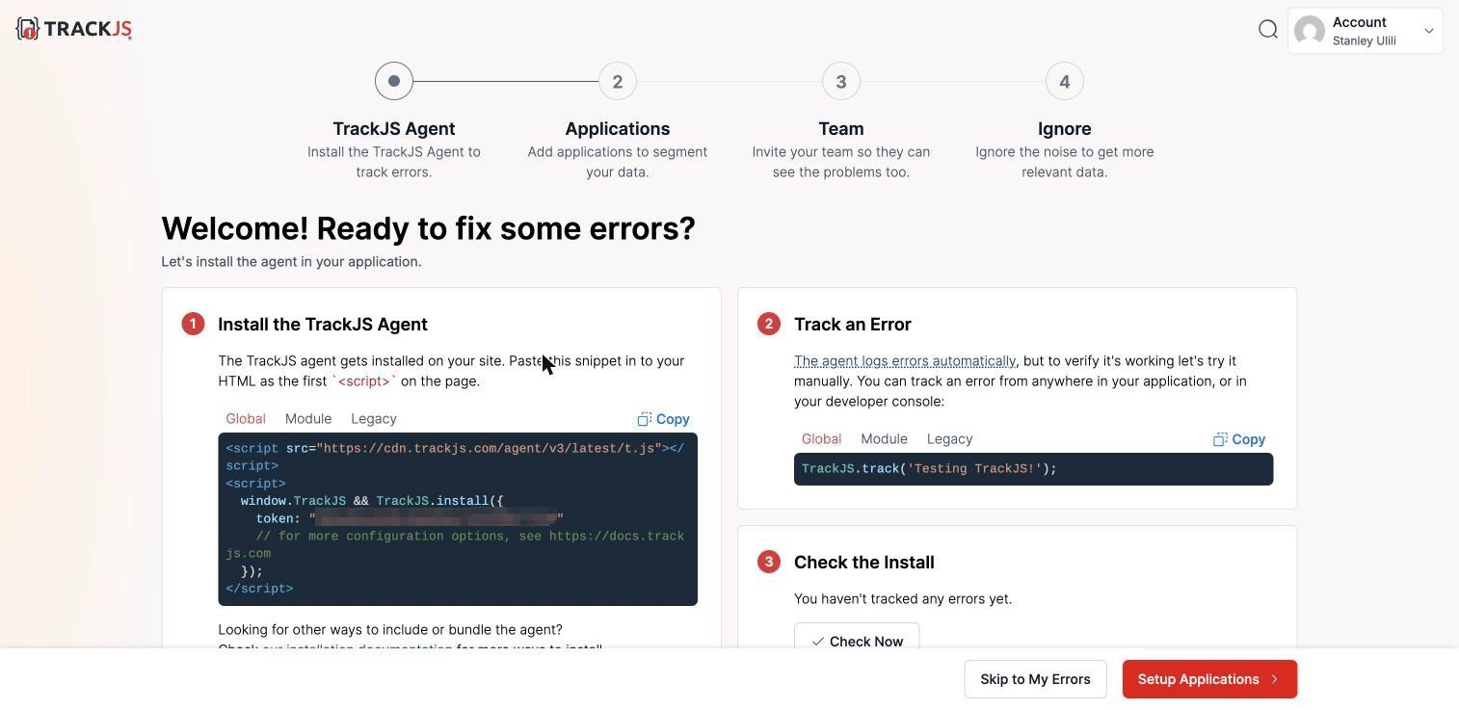Select Module tab in Install the TrackJS Agent
Screen dimensions: 1459x710
(x=308, y=418)
